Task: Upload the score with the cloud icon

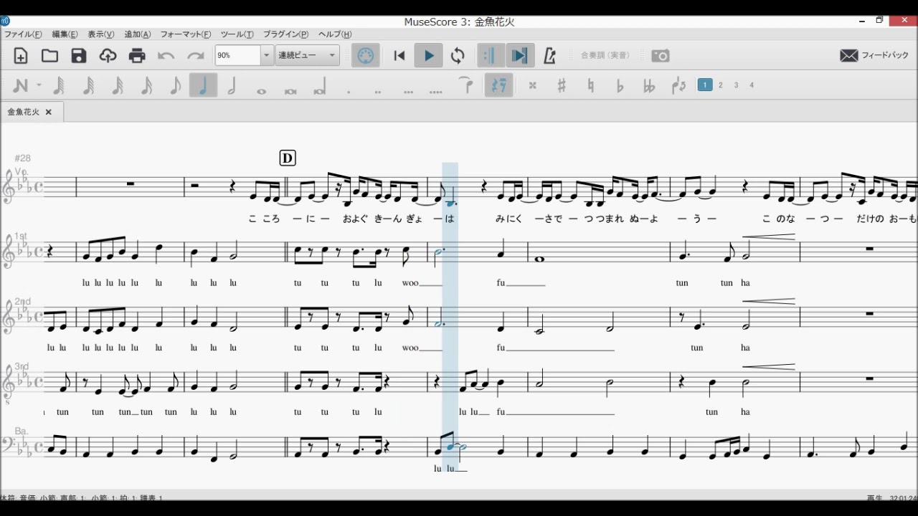Action: [108, 56]
